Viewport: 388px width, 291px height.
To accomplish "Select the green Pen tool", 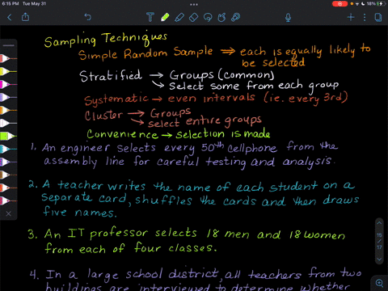I will pos(165,17).
